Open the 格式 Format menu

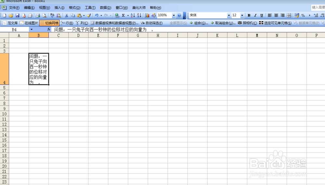74,8
